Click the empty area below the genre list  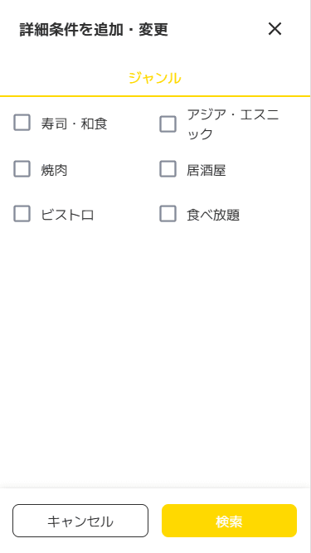[155, 352]
